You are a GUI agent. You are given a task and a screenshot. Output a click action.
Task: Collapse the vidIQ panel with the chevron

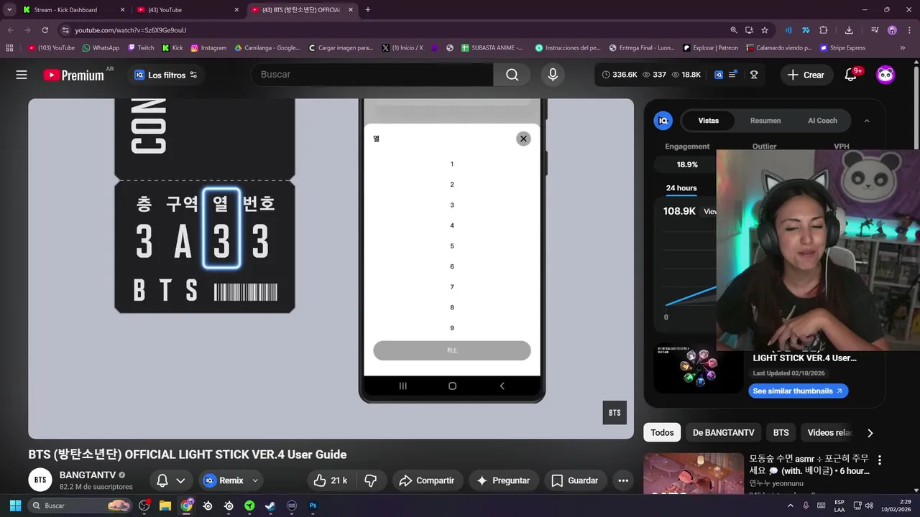point(867,121)
